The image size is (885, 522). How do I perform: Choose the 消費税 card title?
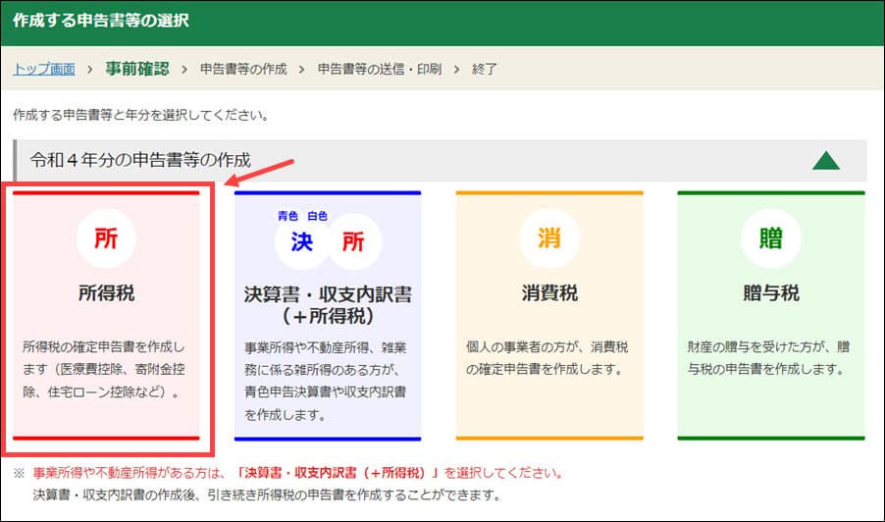548,292
